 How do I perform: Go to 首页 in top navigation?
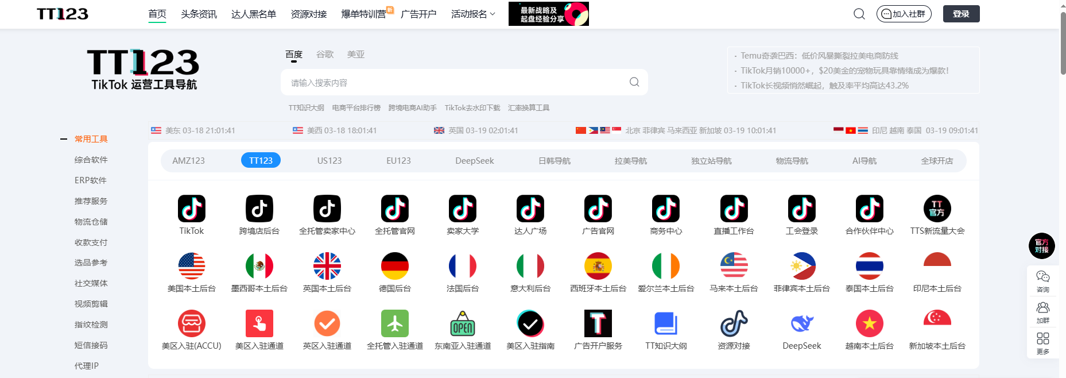point(157,14)
